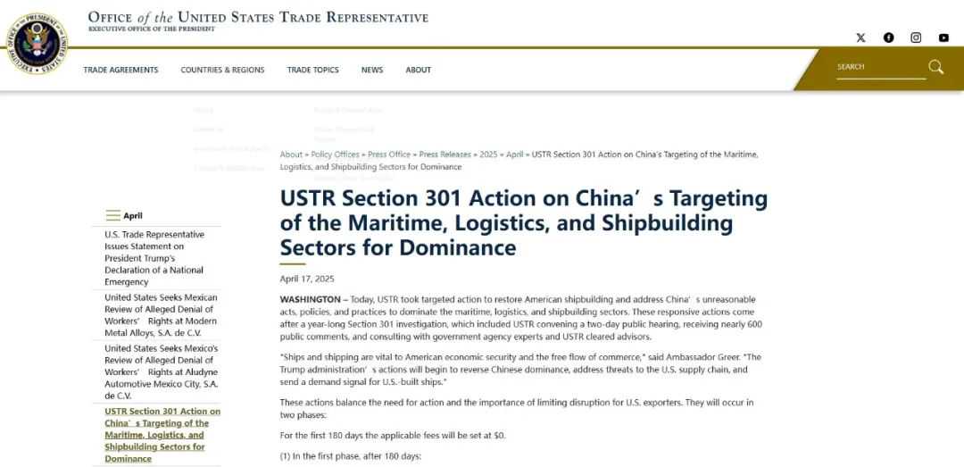Open the sidebar link about Modern Metal Alloys
The height and width of the screenshot is (467, 964).
click(x=161, y=315)
